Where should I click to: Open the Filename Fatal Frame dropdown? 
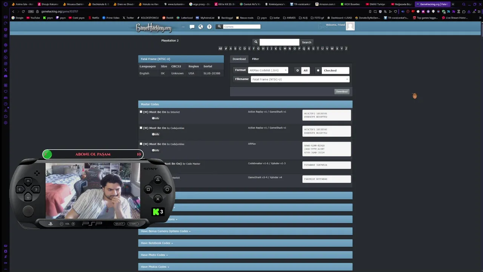(x=300, y=79)
